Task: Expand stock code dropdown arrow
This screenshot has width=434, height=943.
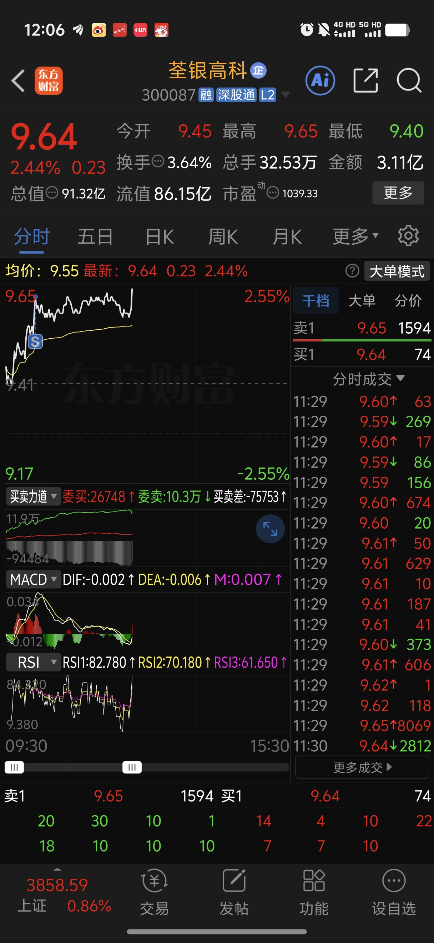Action: (x=285, y=95)
